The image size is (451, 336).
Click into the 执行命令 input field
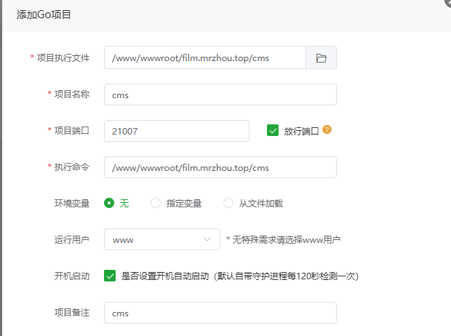220,167
